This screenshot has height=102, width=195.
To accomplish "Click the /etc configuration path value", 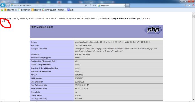I will coord(76,61).
